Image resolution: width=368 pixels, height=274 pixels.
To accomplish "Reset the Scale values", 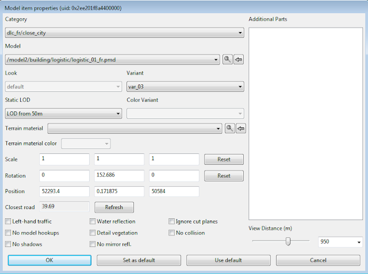I will (224, 159).
